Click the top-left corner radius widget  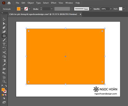(x=29, y=31)
